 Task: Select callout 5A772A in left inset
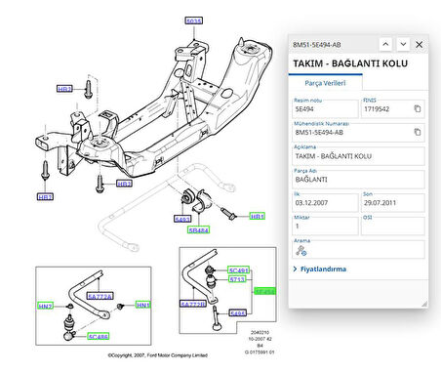[100, 296]
